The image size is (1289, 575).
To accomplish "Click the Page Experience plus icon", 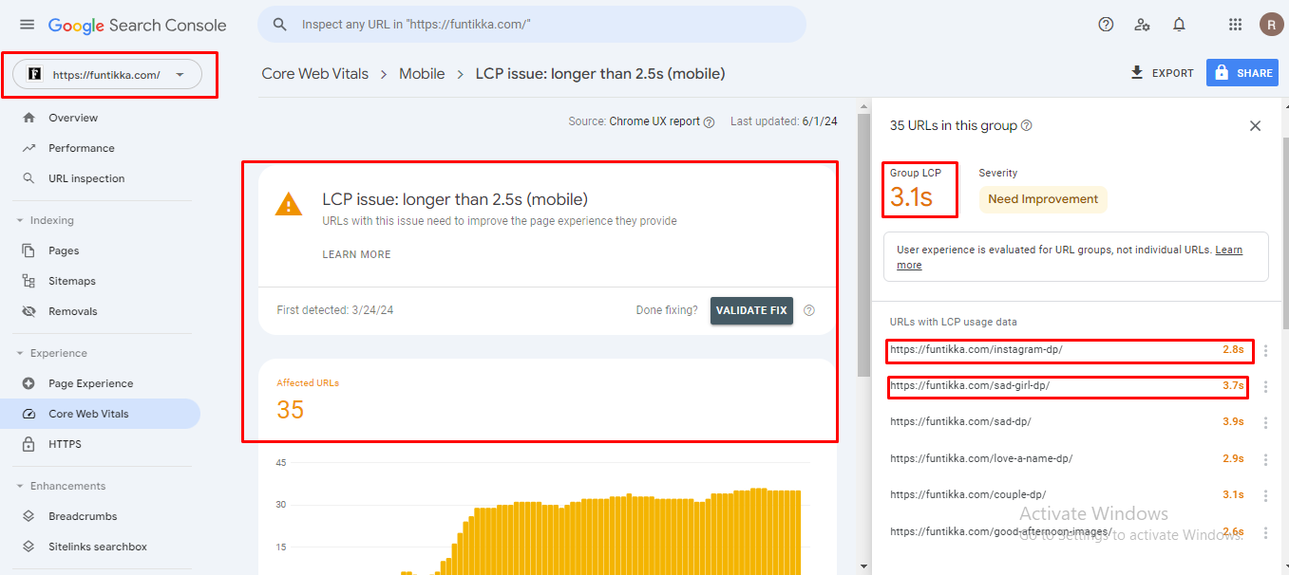I will [28, 383].
